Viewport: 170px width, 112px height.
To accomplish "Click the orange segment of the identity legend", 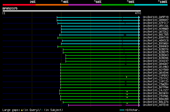I will 52,5.
